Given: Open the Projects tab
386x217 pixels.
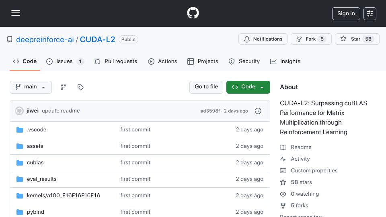Looking at the screenshot, I should pyautogui.click(x=203, y=61).
